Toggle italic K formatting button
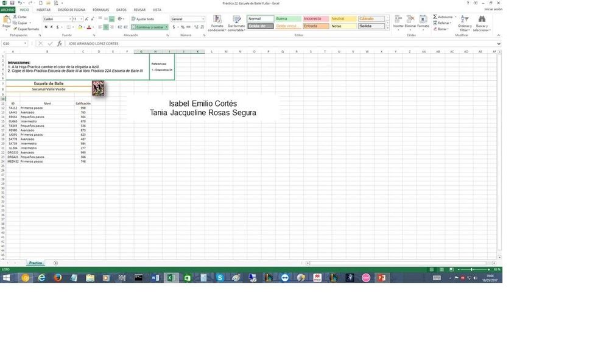The height and width of the screenshot is (343, 609). pos(52,27)
